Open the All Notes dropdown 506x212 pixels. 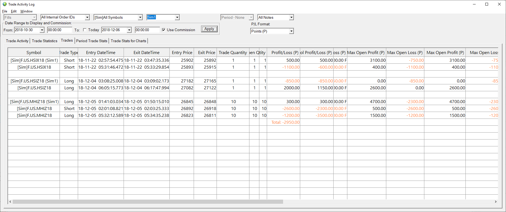(x=291, y=17)
